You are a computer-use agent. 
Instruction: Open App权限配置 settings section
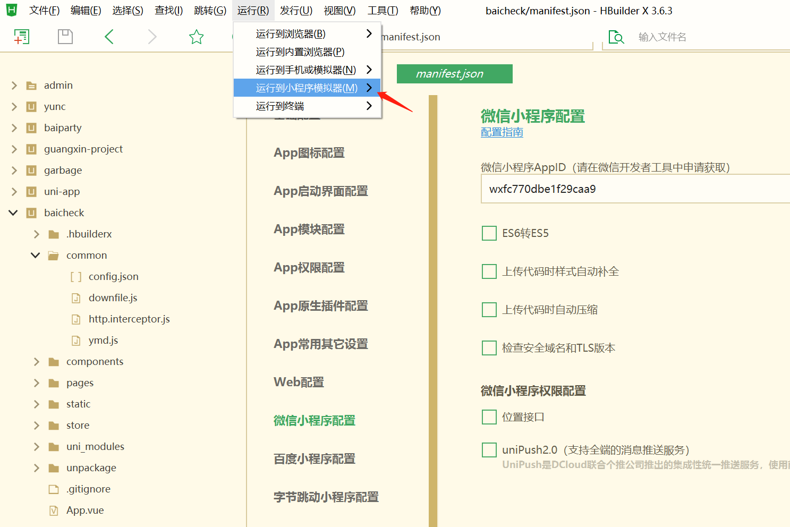tap(309, 268)
